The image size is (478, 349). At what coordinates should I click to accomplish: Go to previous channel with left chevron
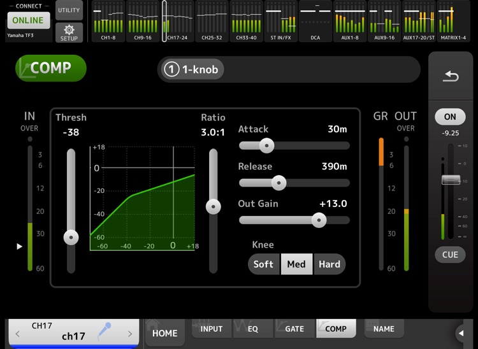pyautogui.click(x=17, y=334)
